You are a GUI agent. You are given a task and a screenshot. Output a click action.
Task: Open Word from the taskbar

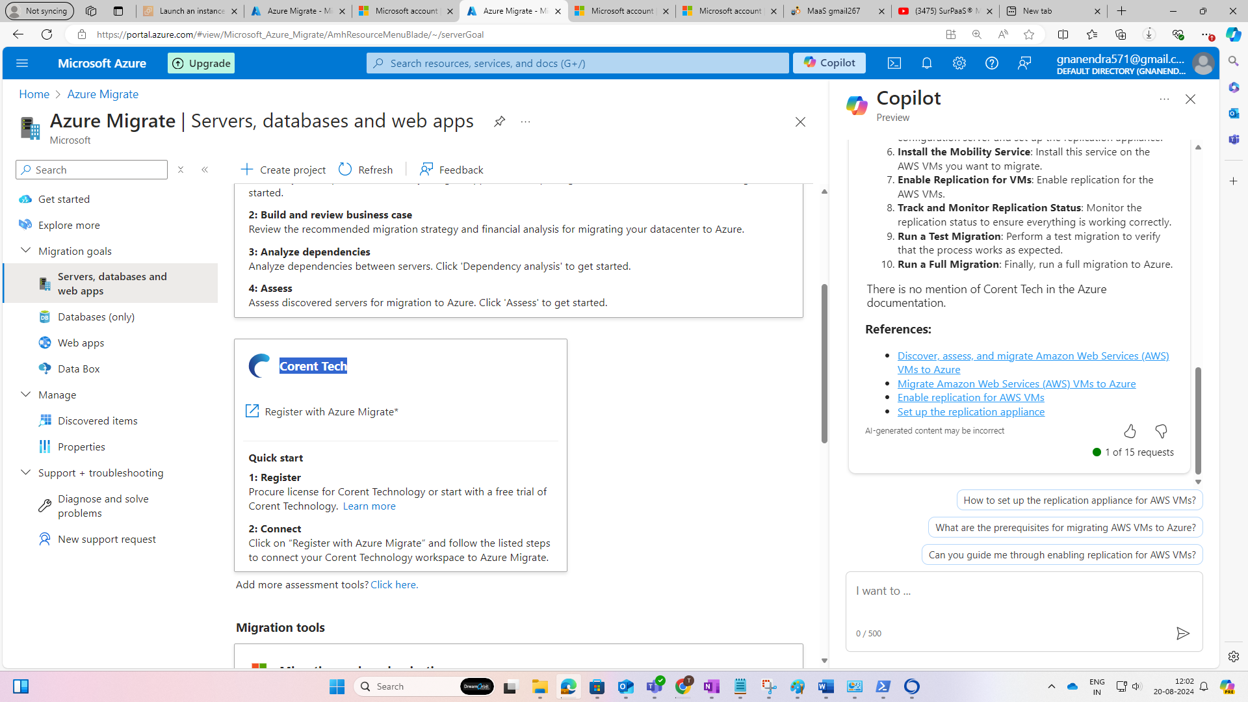[825, 686]
